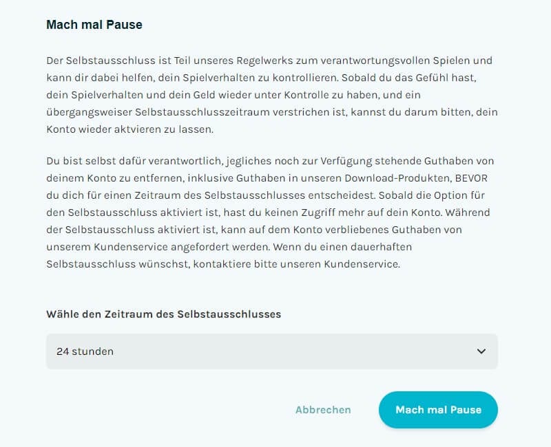Click the 'Mach mal Pause' confirmation button
This screenshot has height=447, width=551.
(x=438, y=410)
